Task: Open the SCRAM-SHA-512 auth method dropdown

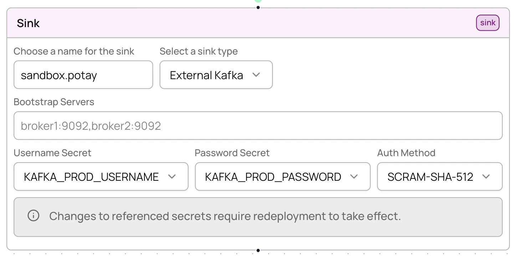Action: (x=440, y=176)
